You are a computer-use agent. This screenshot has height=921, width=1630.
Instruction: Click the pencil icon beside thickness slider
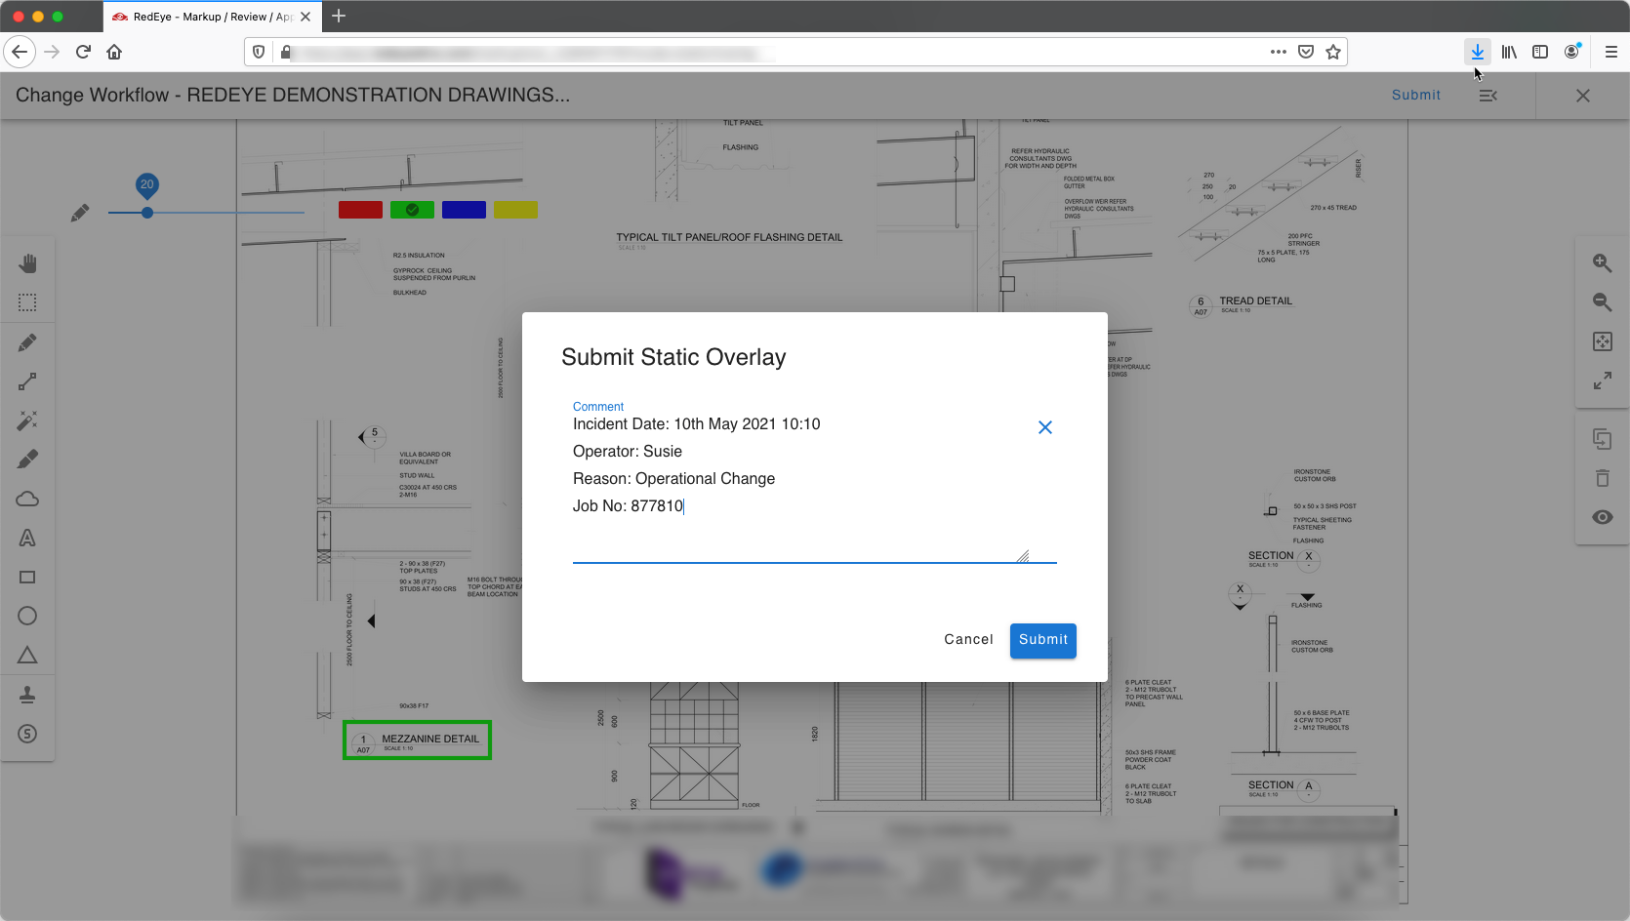point(80,213)
